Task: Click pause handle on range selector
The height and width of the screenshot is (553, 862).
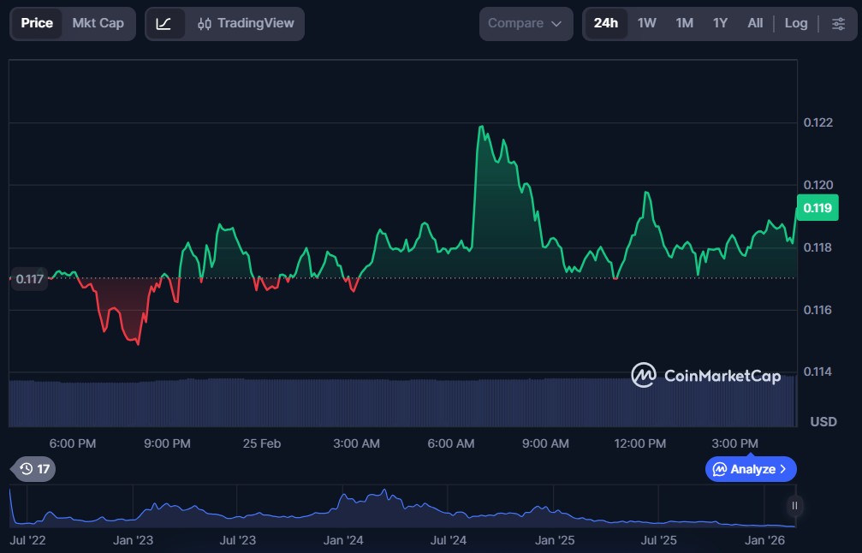Action: pos(794,506)
